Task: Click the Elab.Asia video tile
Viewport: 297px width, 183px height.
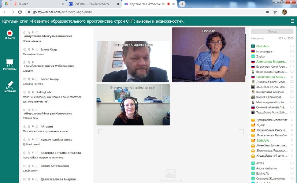Action: (x=209, y=55)
